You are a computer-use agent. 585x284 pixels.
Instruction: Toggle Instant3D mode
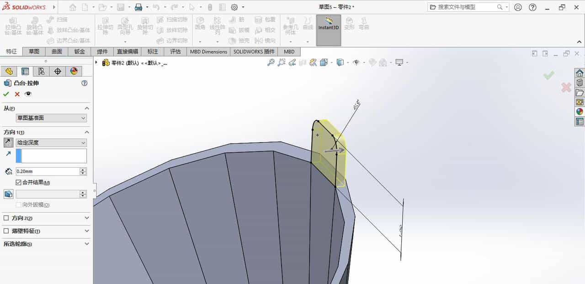click(328, 28)
